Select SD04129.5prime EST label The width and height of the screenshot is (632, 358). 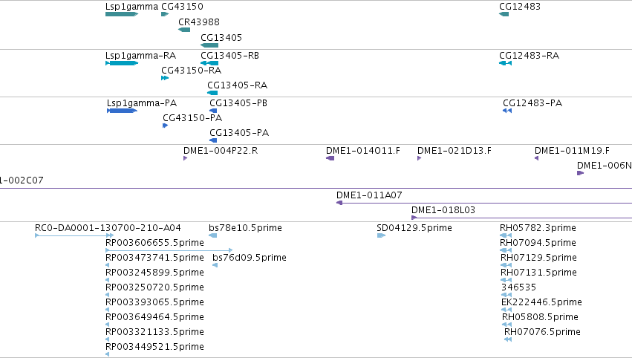(414, 228)
